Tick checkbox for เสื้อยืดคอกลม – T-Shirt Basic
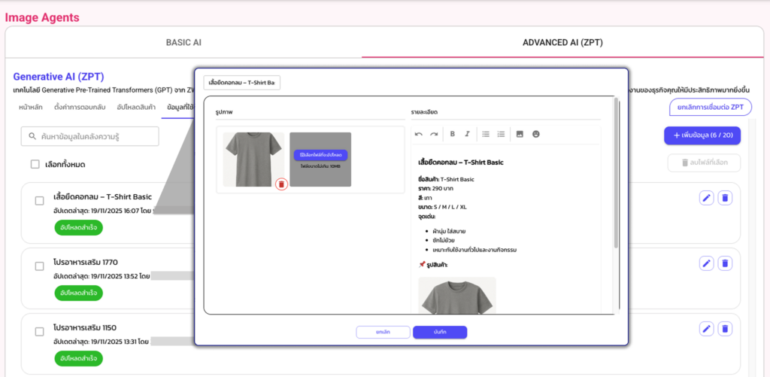Image resolution: width=770 pixels, height=377 pixels. pyautogui.click(x=40, y=201)
